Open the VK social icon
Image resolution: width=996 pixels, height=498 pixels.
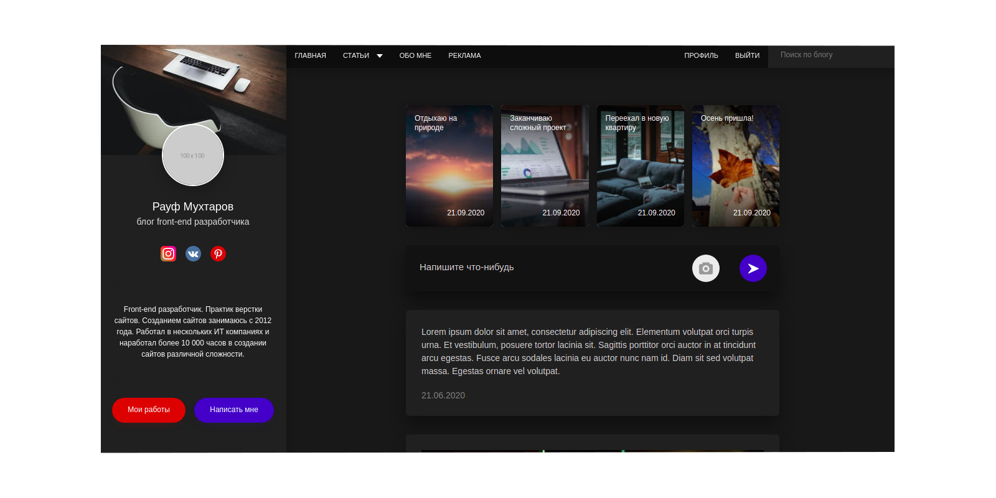point(193,254)
